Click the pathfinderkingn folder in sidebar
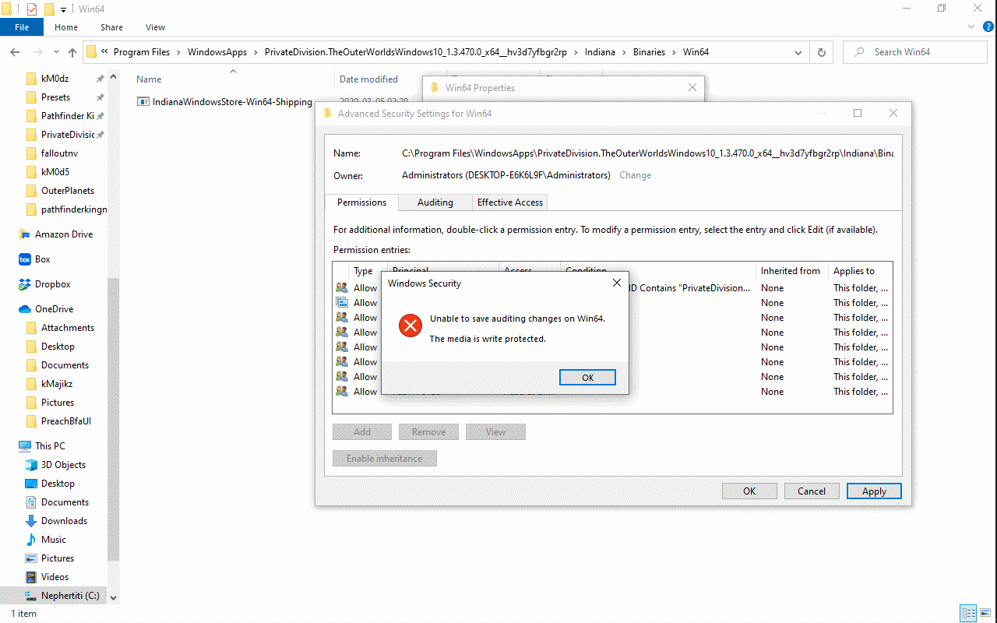Screen dimensions: 997x623 pyautogui.click(x=74, y=209)
